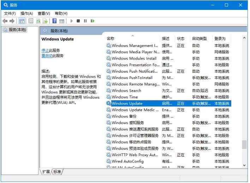
Task: Open the Properties toolbar icon
Action: pos(31,21)
